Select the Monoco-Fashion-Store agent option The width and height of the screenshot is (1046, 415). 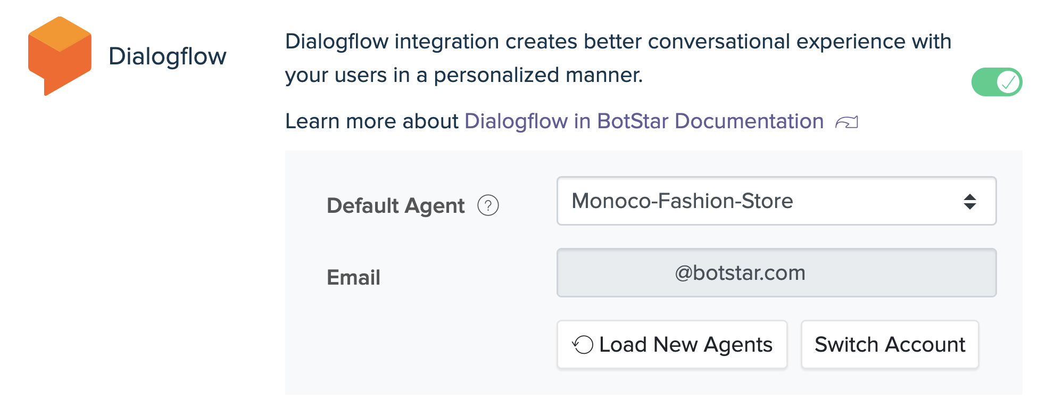682,201
